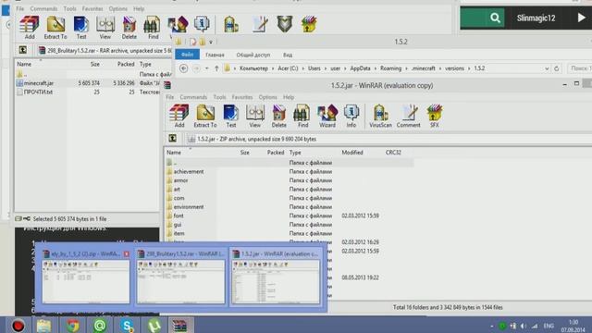Sort by the Modified column header

tap(352, 153)
